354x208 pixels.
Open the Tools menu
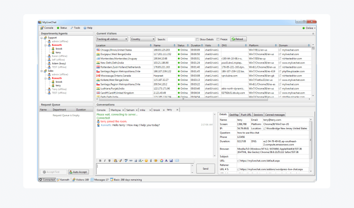click(75, 28)
